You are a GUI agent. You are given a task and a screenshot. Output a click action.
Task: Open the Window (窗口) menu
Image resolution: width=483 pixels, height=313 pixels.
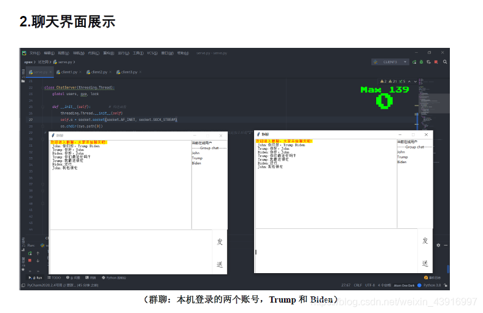point(168,53)
